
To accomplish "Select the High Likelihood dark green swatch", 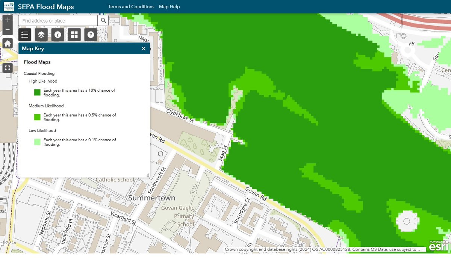I will pos(36,92).
